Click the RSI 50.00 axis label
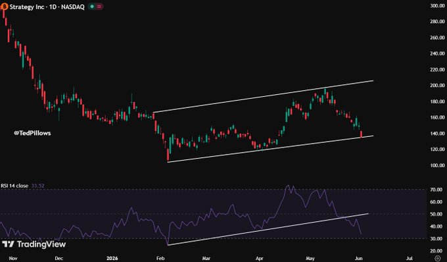The image size is (447, 262). pos(437,215)
